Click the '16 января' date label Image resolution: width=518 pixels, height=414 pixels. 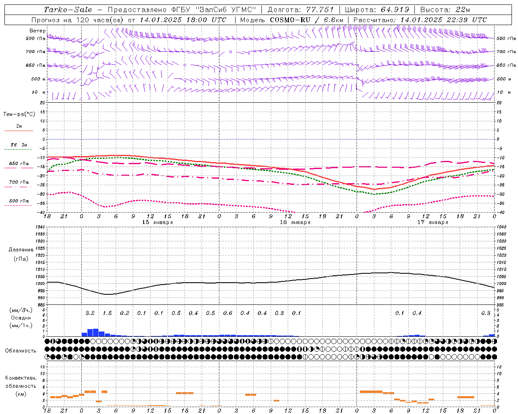coord(295,222)
